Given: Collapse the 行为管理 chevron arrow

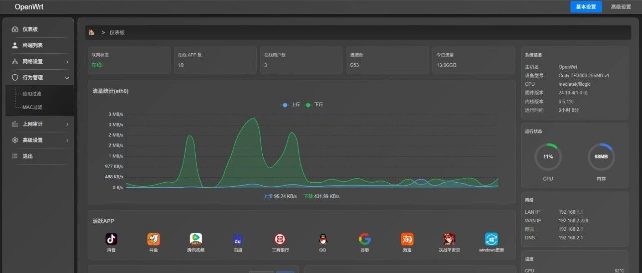Looking at the screenshot, I should 67,78.
